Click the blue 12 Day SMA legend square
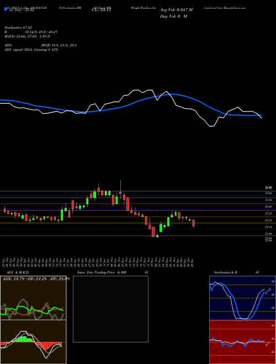 tap(6, 9)
